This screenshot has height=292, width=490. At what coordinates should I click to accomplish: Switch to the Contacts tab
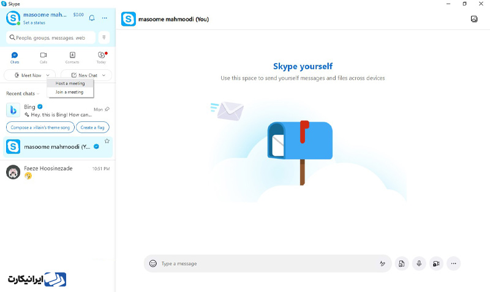click(x=72, y=58)
